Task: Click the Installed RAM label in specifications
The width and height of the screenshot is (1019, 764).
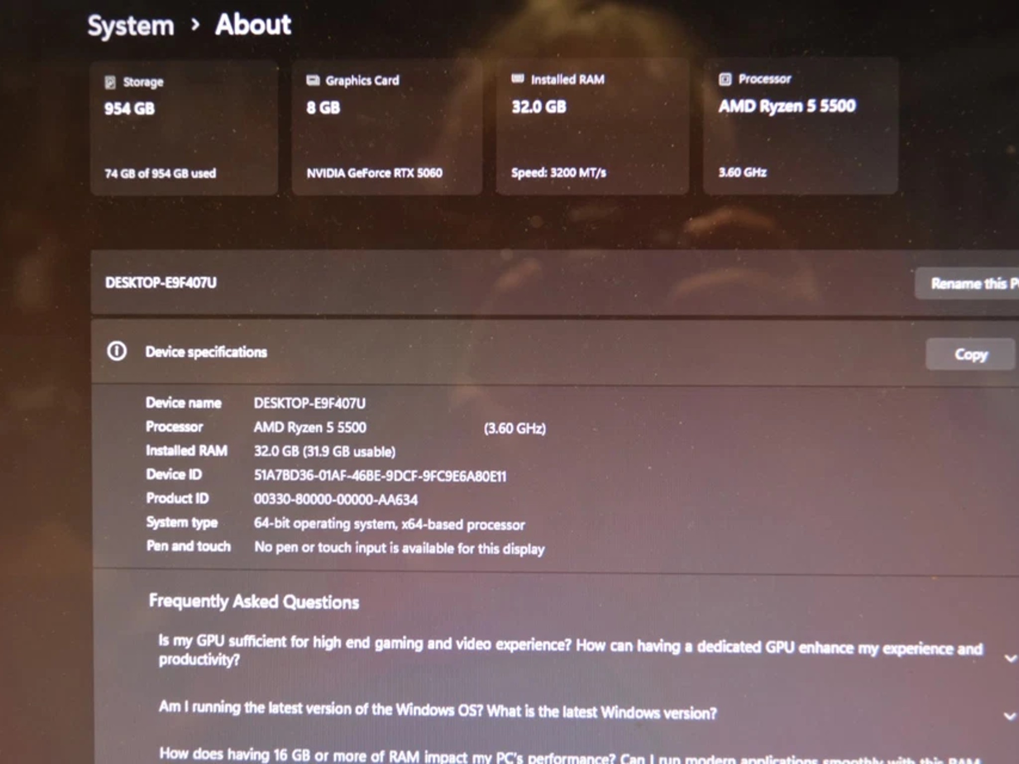Action: [187, 450]
